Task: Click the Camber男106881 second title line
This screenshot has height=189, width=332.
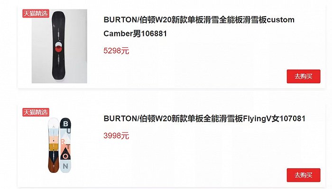Action: click(135, 34)
